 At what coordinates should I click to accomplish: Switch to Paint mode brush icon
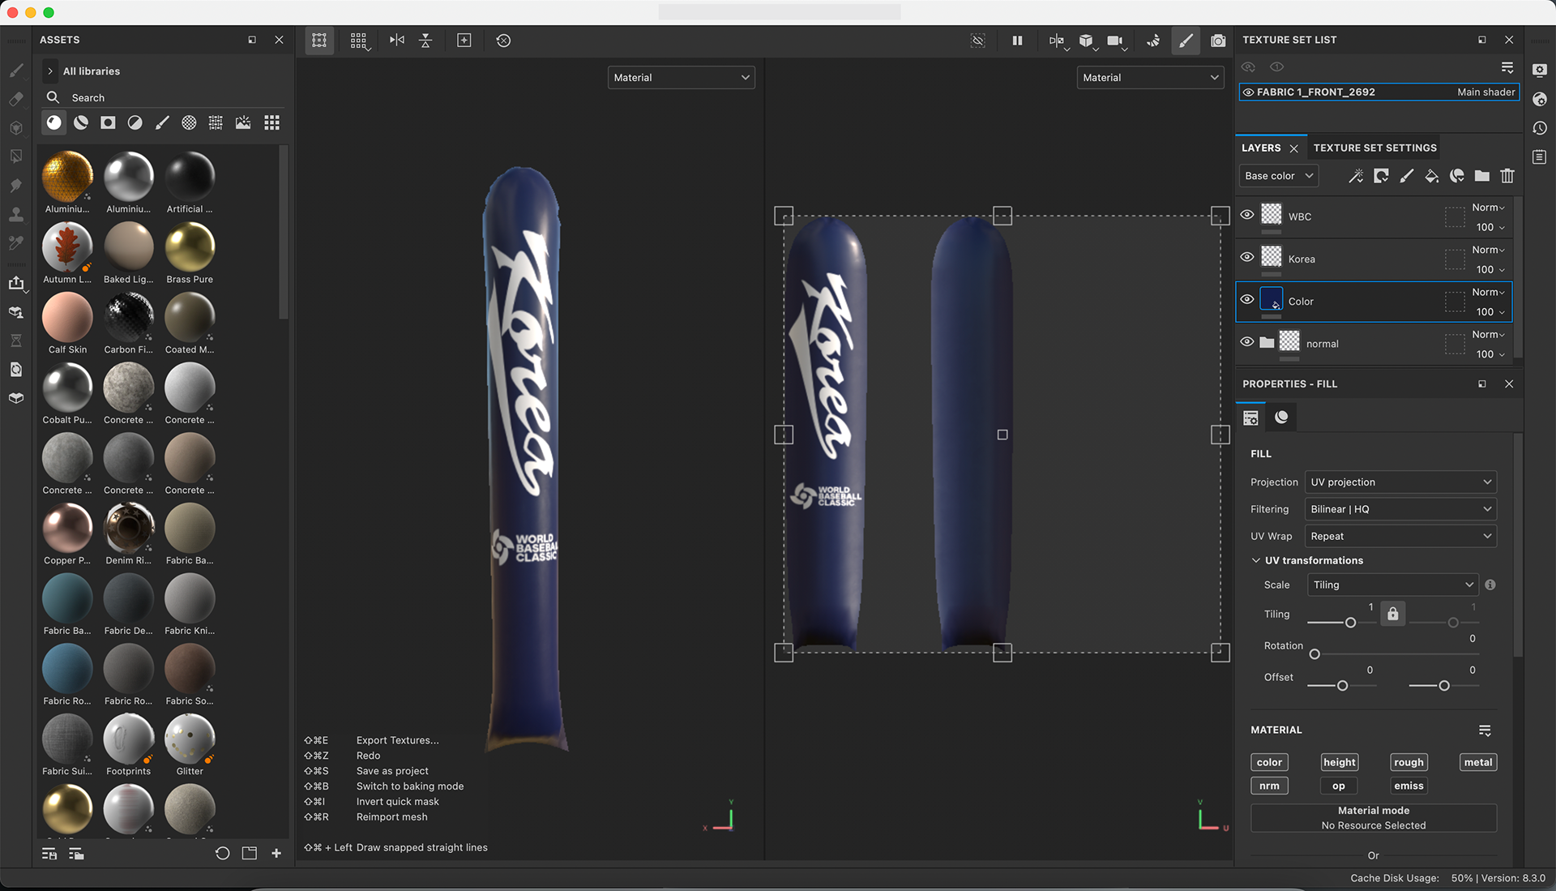(x=1186, y=41)
